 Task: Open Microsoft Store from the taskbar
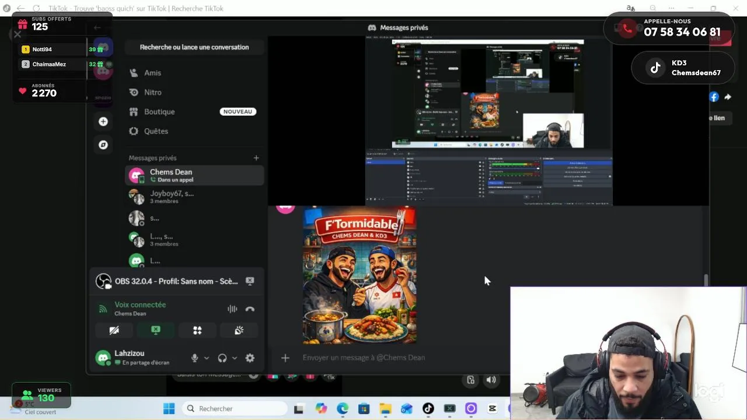click(x=364, y=408)
